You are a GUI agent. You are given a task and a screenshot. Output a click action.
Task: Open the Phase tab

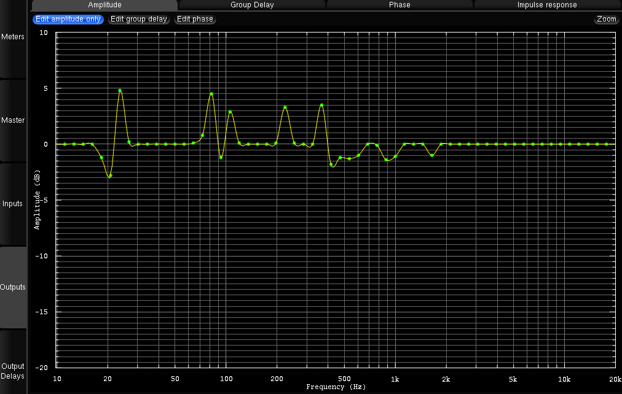tap(400, 5)
